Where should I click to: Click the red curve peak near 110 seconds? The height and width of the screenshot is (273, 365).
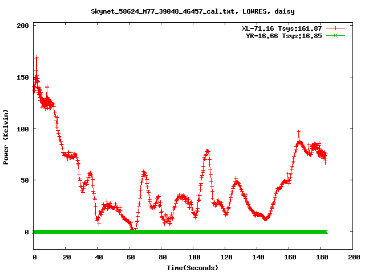tap(208, 151)
